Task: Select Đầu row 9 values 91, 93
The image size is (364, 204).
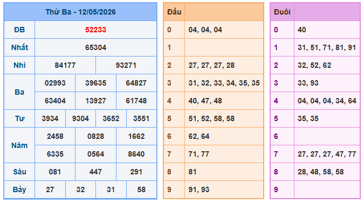Action: 199,189
